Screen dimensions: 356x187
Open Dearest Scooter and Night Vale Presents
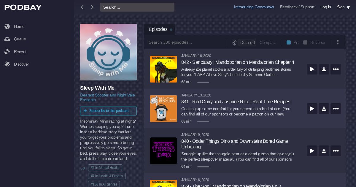(x=107, y=97)
